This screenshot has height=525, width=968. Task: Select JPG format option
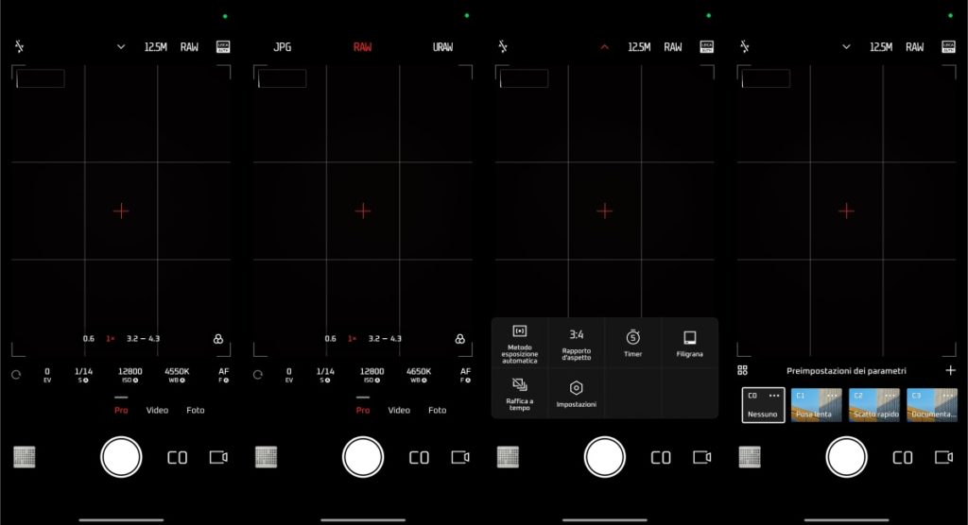(x=282, y=47)
